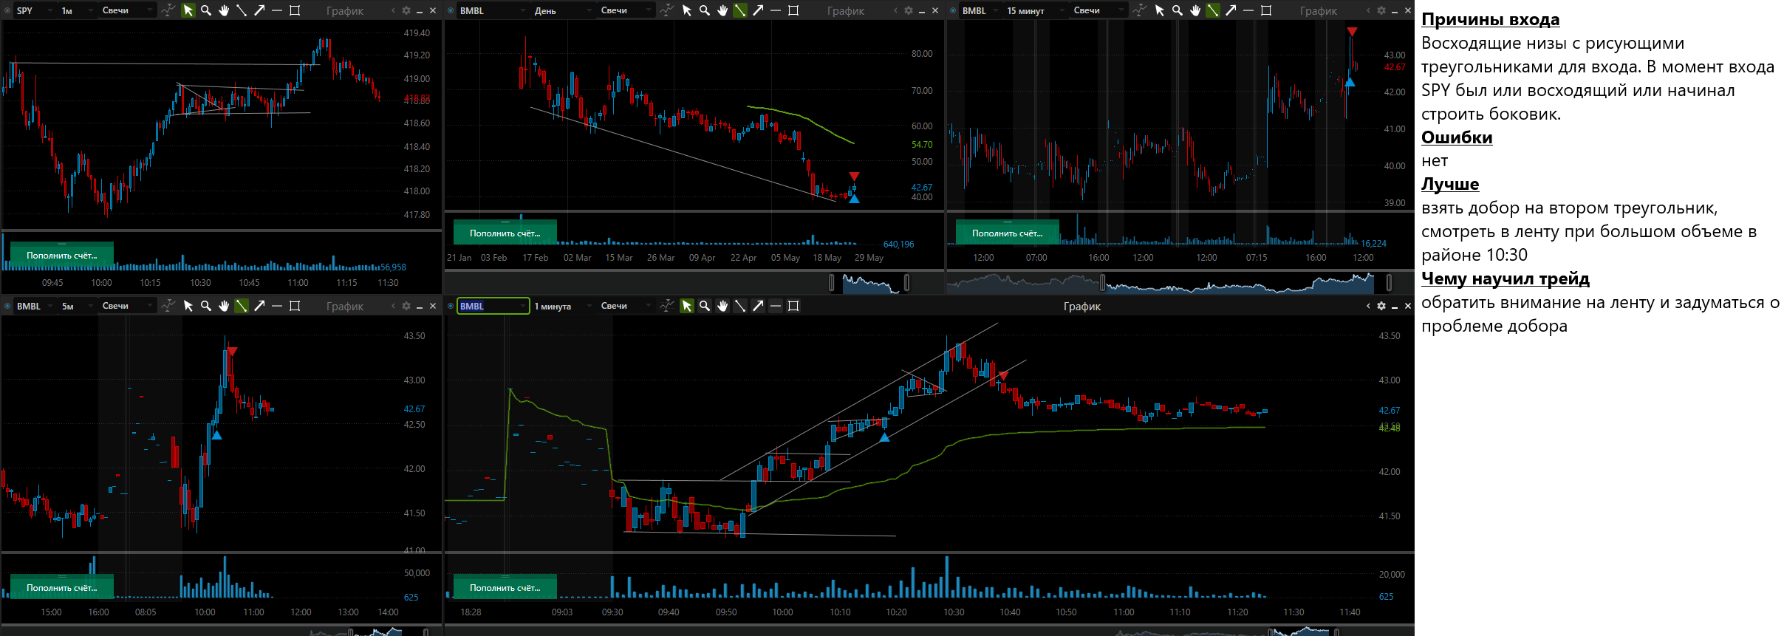The image size is (1784, 636).
Task: Click Пополнить счёт in BMBL 15 минут chart
Action: (1007, 233)
